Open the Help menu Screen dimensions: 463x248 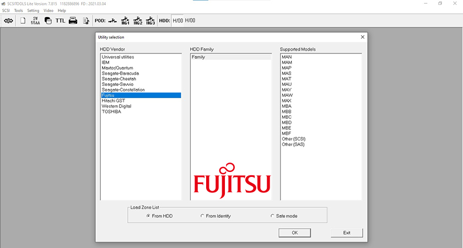point(62,10)
